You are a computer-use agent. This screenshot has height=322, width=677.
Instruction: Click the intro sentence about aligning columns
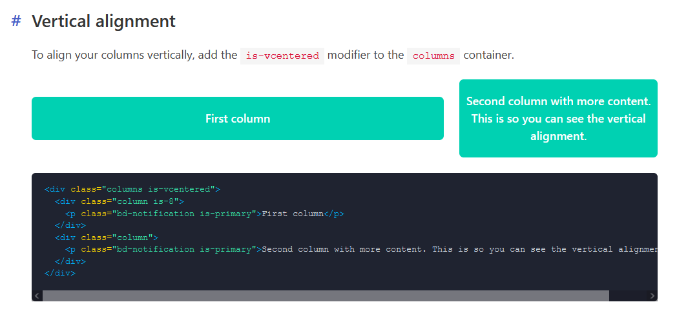(273, 55)
